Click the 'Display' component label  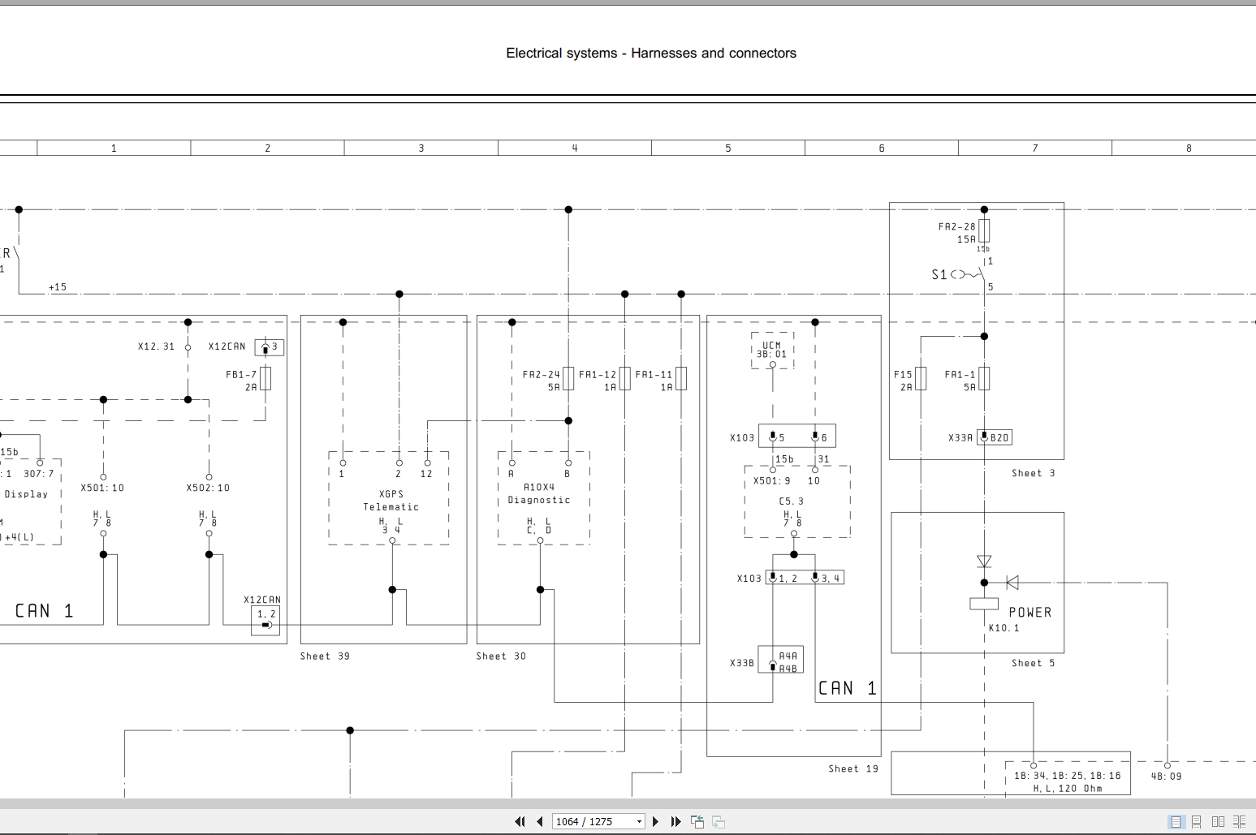tap(26, 494)
